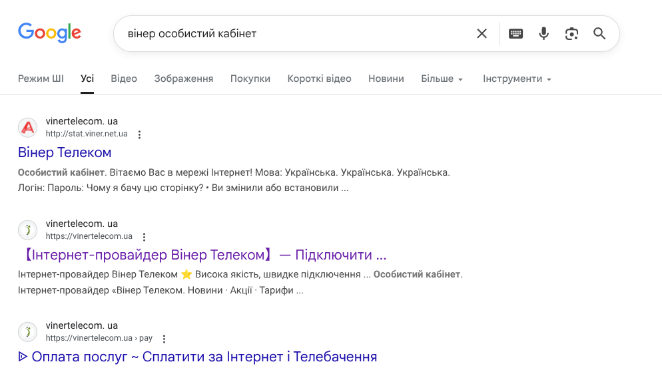Open the Вінер Телеком result link
This screenshot has width=662, height=370.
pos(65,152)
